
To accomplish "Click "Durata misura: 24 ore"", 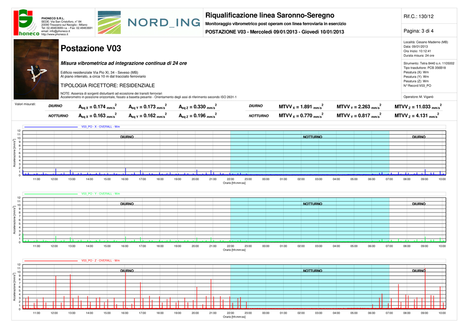I will pyautogui.click(x=419, y=55).
